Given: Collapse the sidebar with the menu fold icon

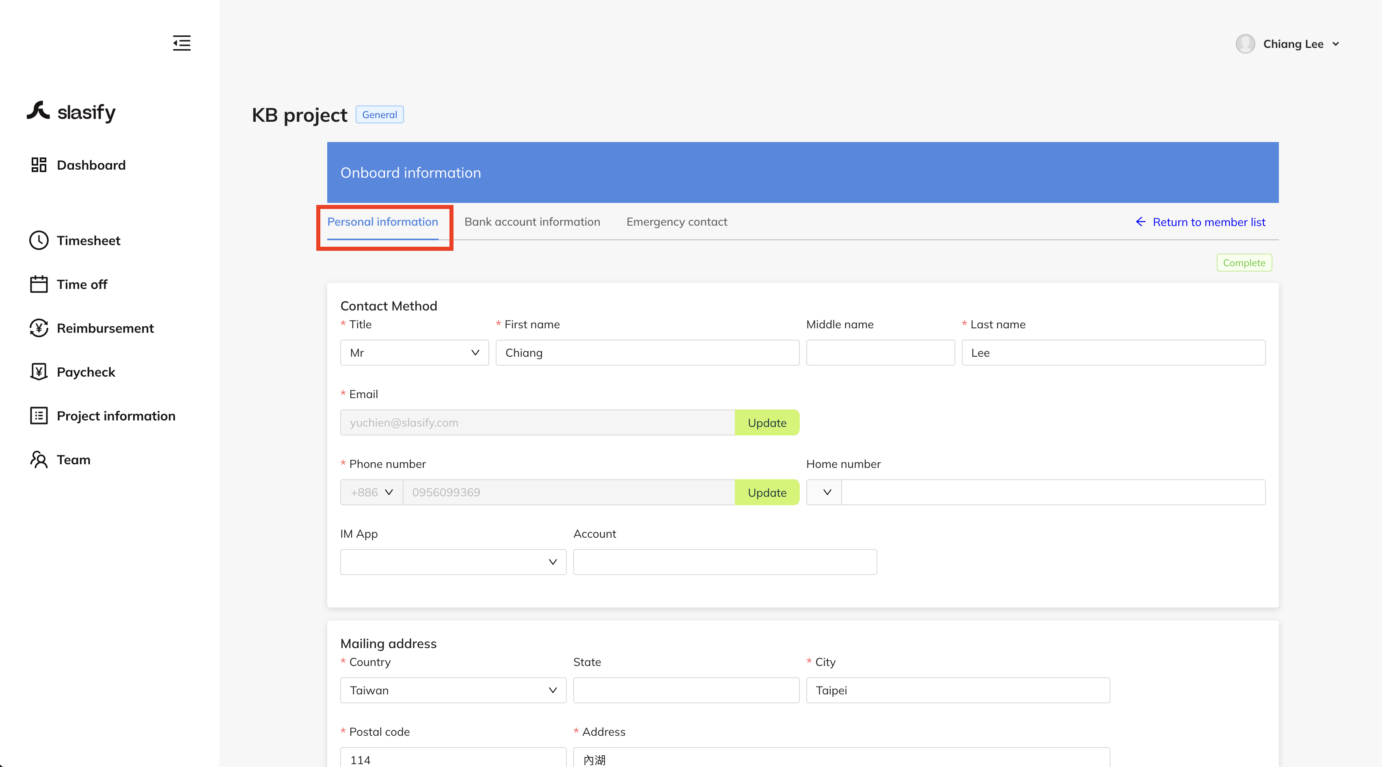Looking at the screenshot, I should tap(181, 43).
